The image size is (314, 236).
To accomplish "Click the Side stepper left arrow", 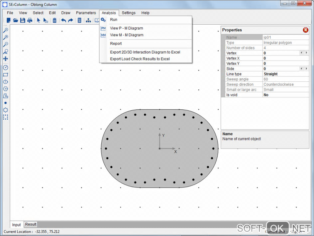I will [x=301, y=69].
